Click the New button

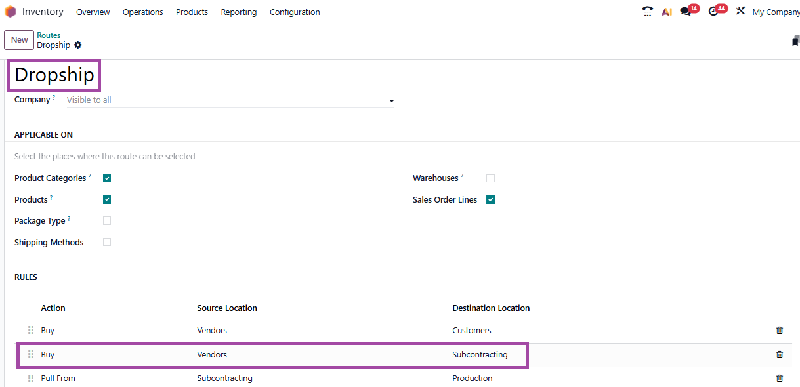pyautogui.click(x=19, y=40)
